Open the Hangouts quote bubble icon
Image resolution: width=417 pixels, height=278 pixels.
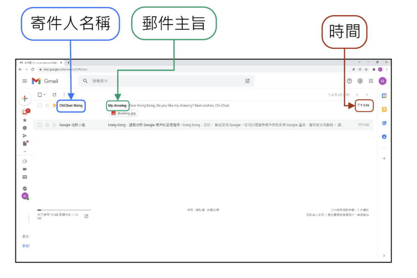pyautogui.click(x=25, y=188)
